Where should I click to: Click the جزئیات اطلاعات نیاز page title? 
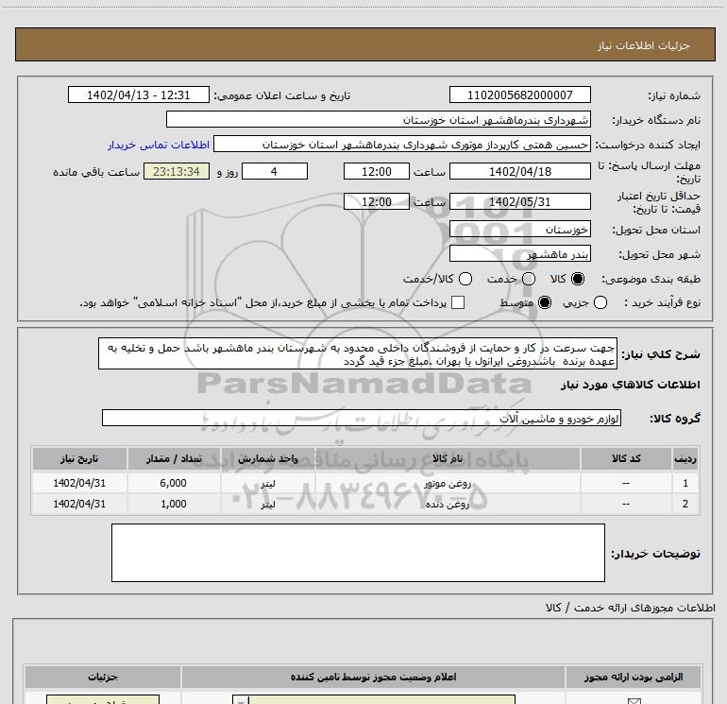pyautogui.click(x=644, y=45)
